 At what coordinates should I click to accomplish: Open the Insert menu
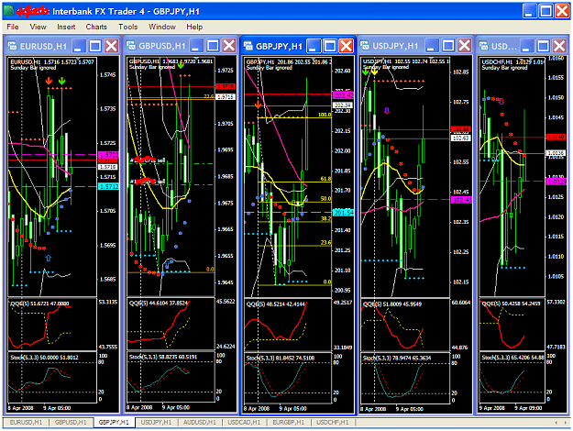click(66, 27)
